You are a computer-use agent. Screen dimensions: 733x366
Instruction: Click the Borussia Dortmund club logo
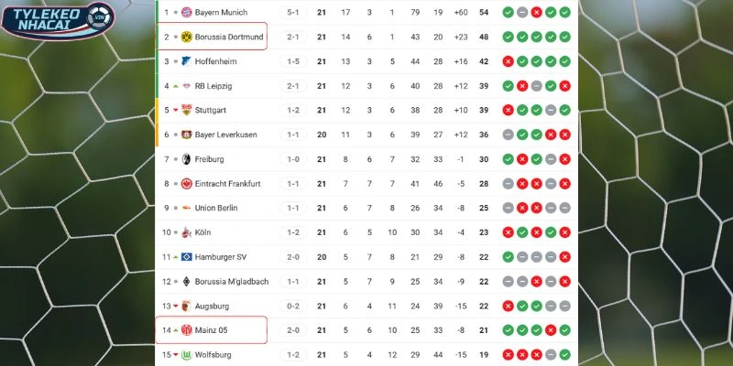click(x=186, y=37)
